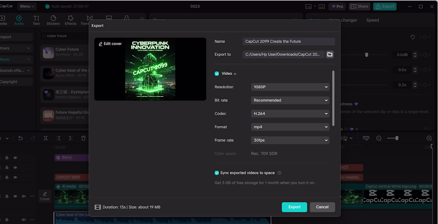Viewport: 438px width, 224px height.
Task: Open more options on AI media track
Action: (32, 196)
